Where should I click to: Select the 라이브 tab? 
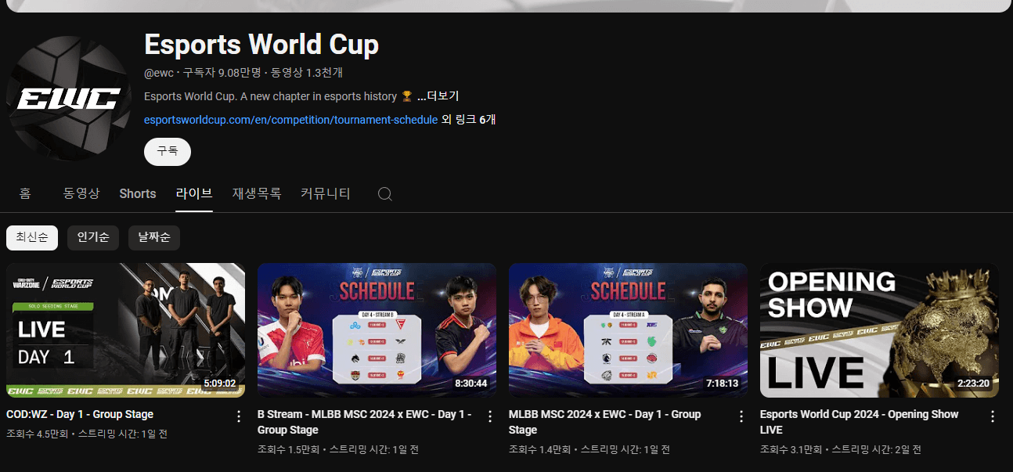pos(194,193)
